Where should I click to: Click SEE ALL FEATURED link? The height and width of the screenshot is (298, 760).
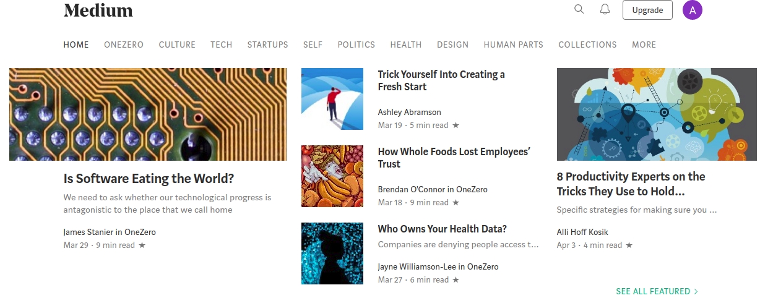657,291
